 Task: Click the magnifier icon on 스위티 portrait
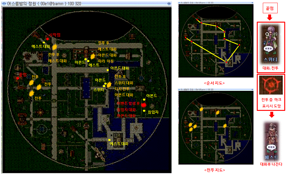coord(268,35)
